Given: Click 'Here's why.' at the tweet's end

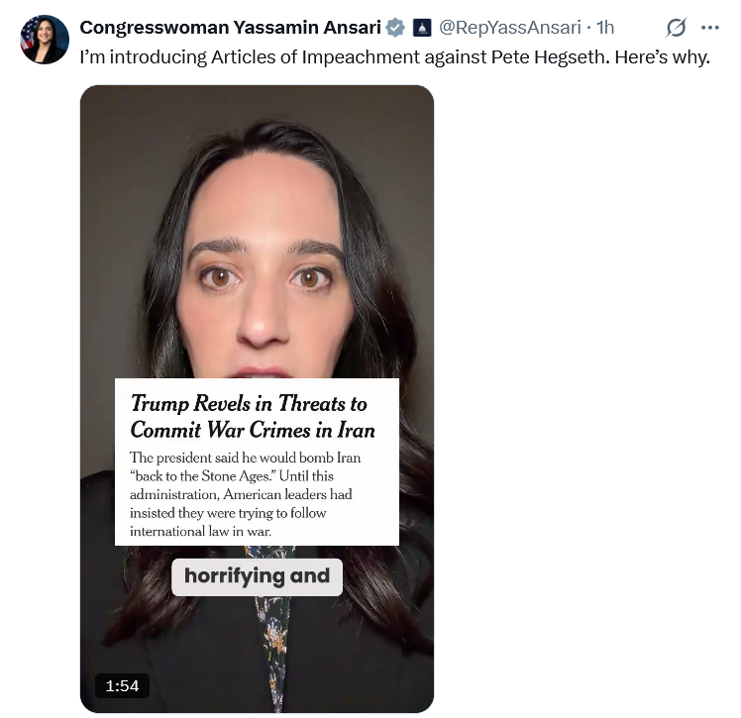Looking at the screenshot, I should click(662, 57).
